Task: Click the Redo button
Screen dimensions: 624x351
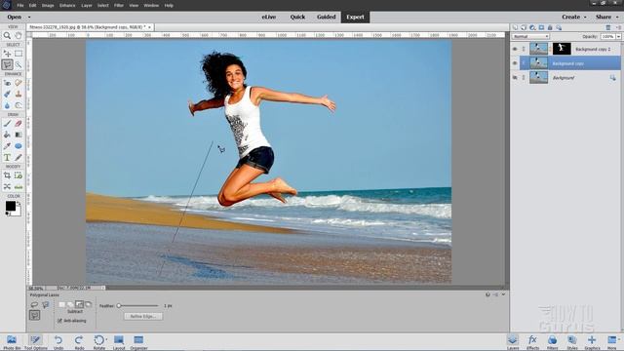Action: (x=79, y=342)
